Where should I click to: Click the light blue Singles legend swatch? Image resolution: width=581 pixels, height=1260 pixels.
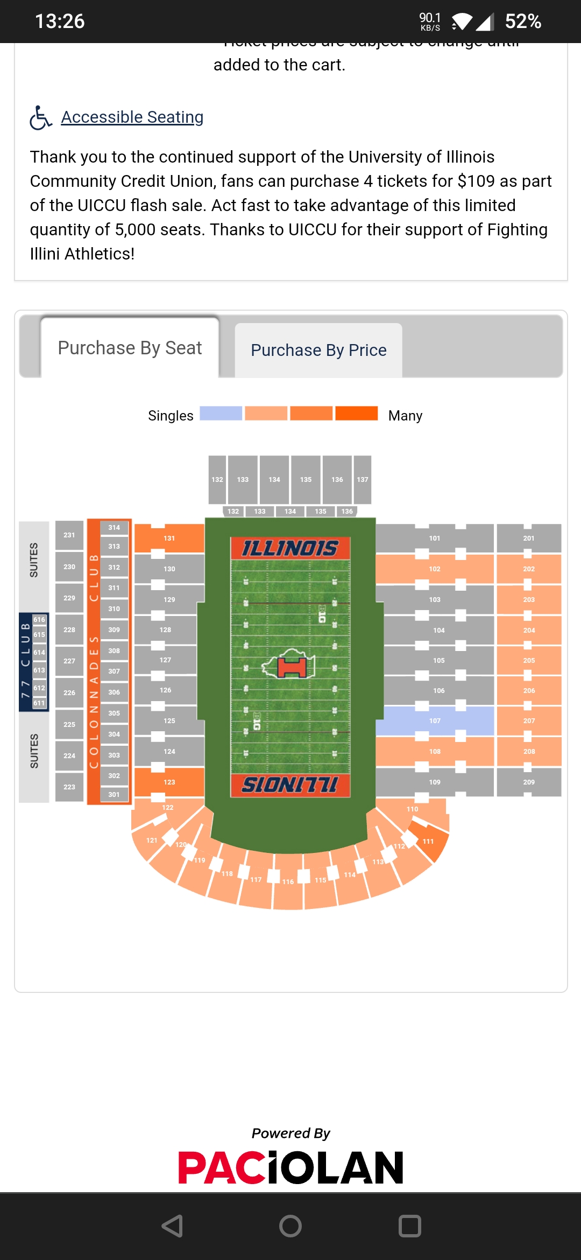point(221,414)
